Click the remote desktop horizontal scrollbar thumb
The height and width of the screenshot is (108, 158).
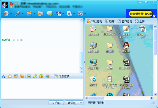click(x=96, y=98)
